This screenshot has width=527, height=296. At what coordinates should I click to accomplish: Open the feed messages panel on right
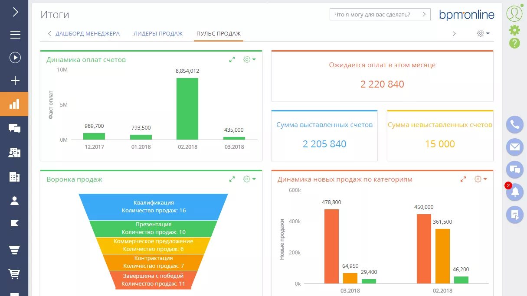pyautogui.click(x=515, y=170)
